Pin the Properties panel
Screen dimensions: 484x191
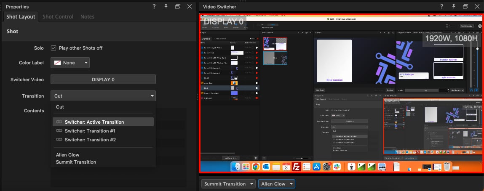coord(166,6)
